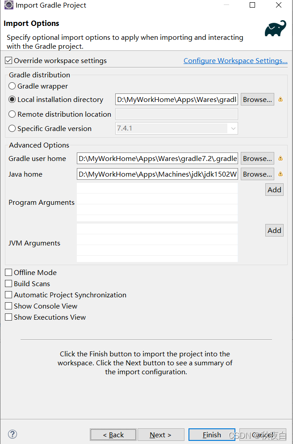Image resolution: width=293 pixels, height=444 pixels.
Task: Open Configure Workspace Settings link
Action: (x=235, y=61)
